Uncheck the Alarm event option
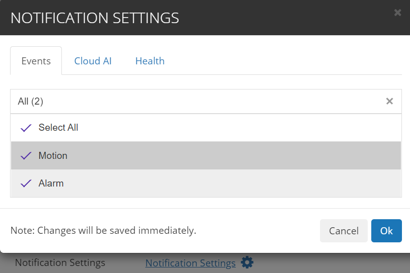Viewport: 410px width, 273px height. tap(51, 184)
